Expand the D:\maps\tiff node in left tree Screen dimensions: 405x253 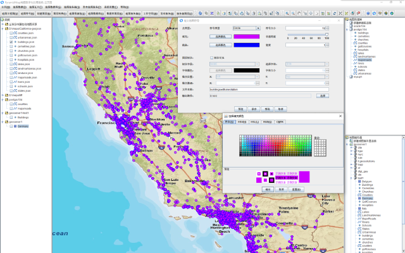point(3,96)
